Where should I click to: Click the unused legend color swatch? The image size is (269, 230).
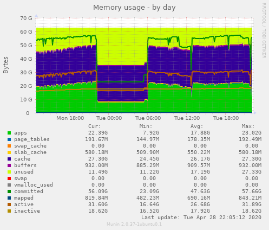pyautogui.click(x=9, y=172)
